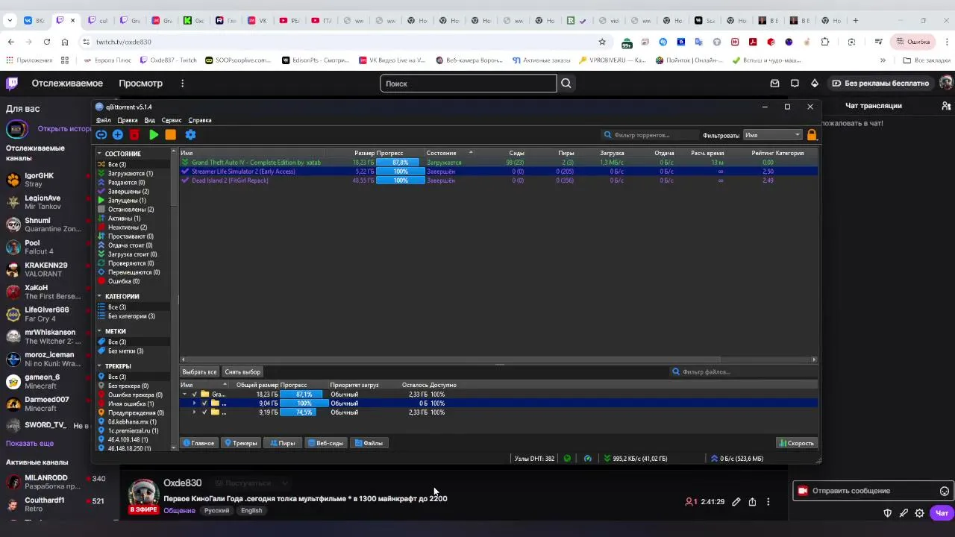955x537 pixels.
Task: Click the add torrent file plus icon
Action: click(x=118, y=135)
